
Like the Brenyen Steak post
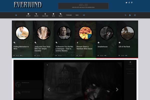(x=77, y=55)
